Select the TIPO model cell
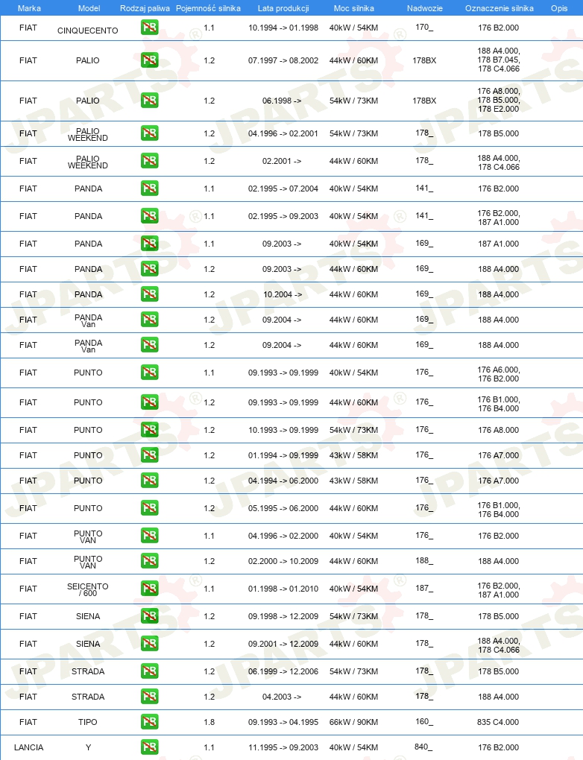This screenshot has width=583, height=760. pos(88,722)
